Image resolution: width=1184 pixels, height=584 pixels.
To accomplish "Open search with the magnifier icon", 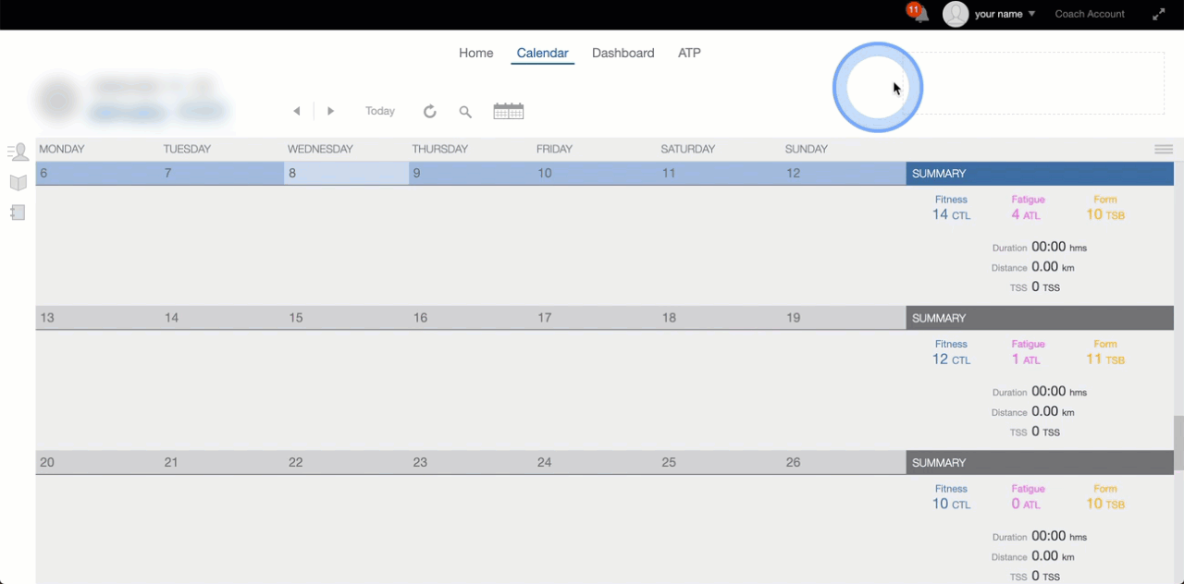I will (465, 112).
